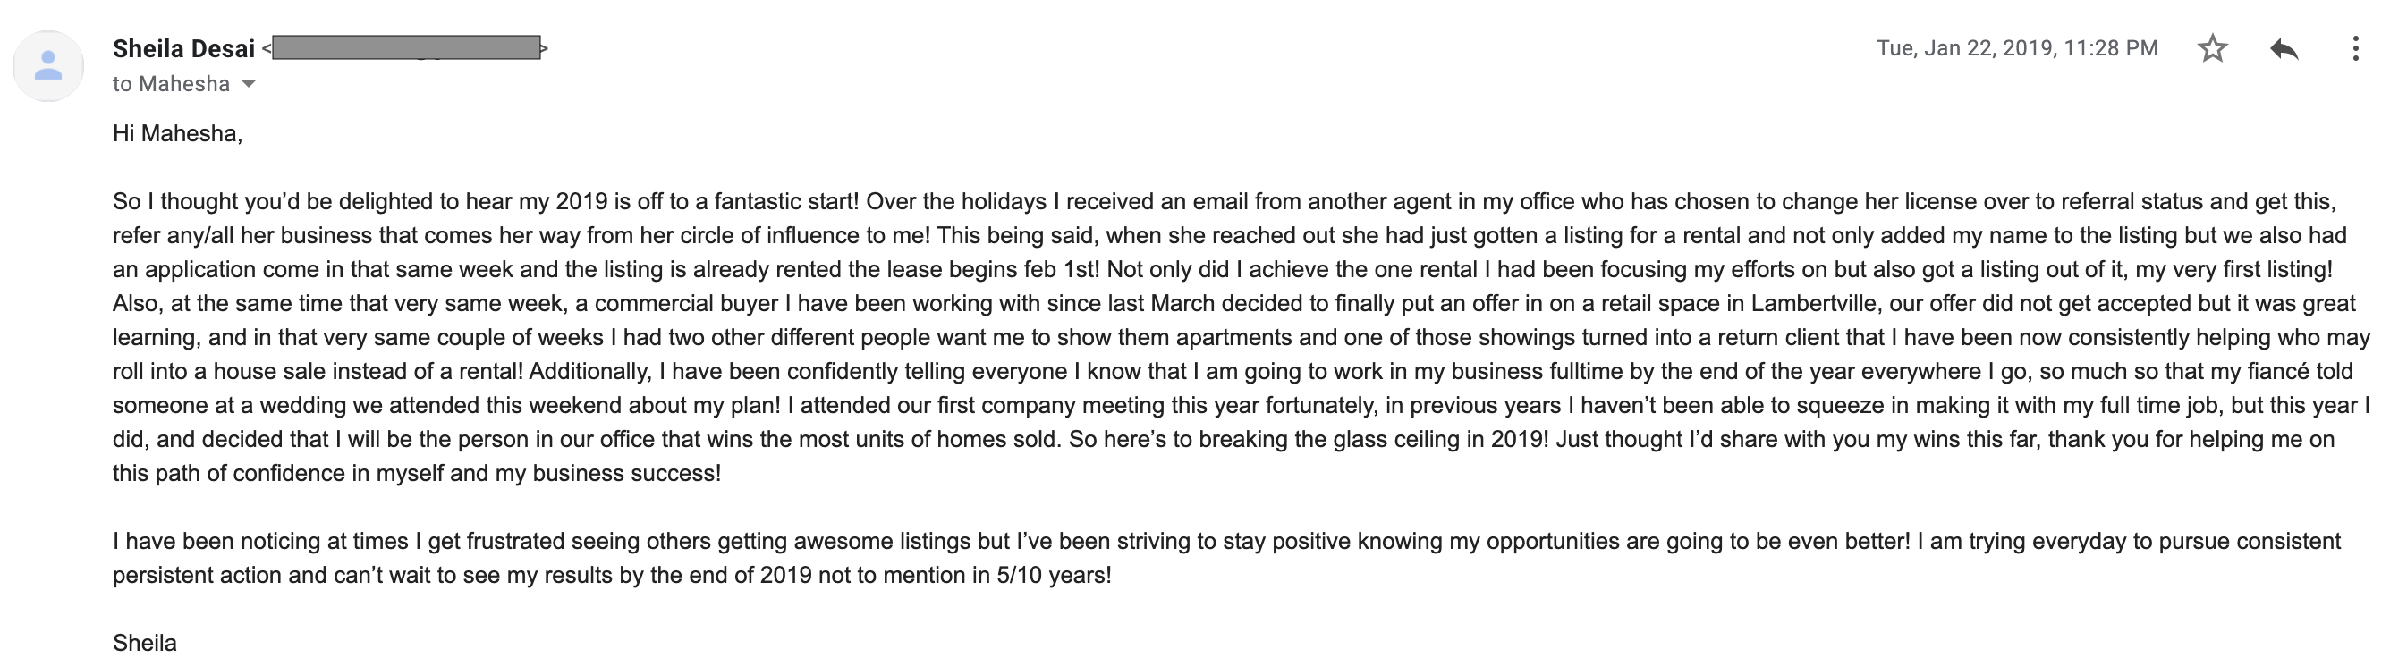Star this email from Sheila Desai
Viewport: 2390px width, 658px height.
(x=2213, y=48)
